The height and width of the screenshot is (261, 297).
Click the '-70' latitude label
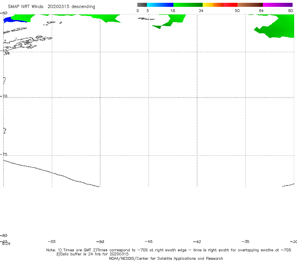coord(4,96)
